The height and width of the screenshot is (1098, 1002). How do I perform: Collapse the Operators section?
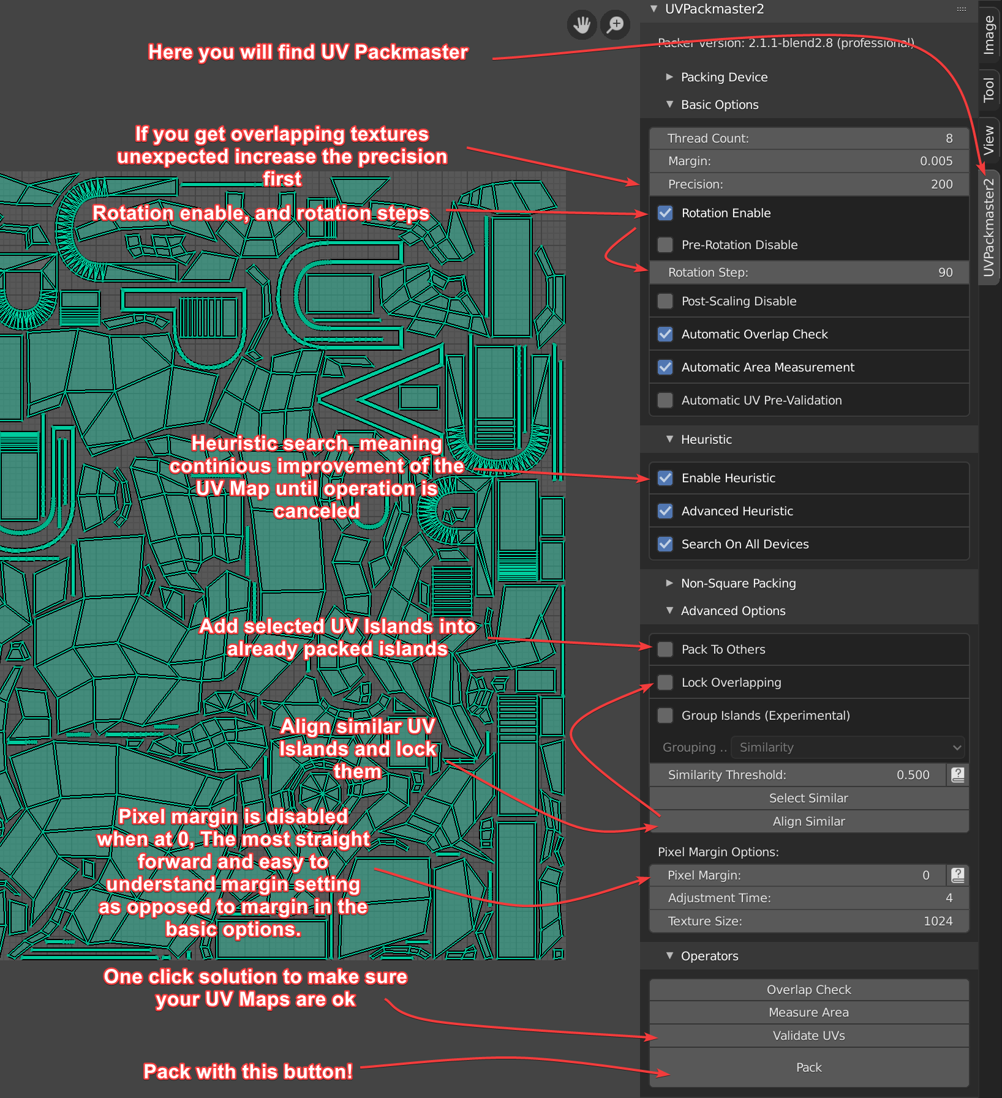669,956
